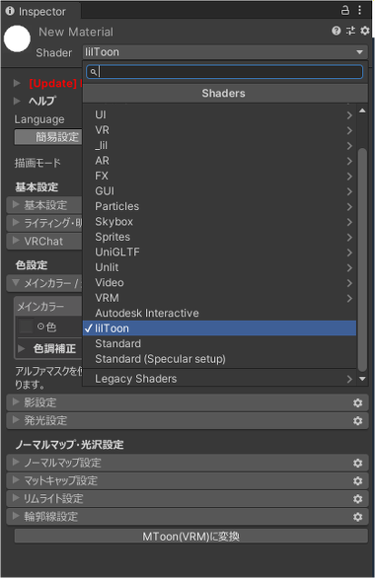Viewport: 375px width, 578px height.
Task: Expand the 影設定 section
Action: point(187,402)
